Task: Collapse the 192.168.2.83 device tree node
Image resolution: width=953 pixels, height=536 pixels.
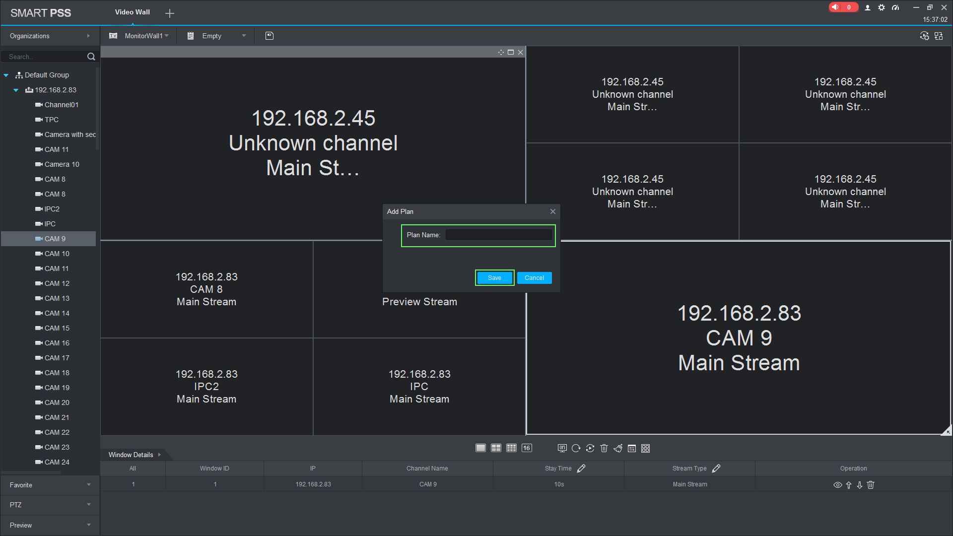Action: [x=16, y=90]
